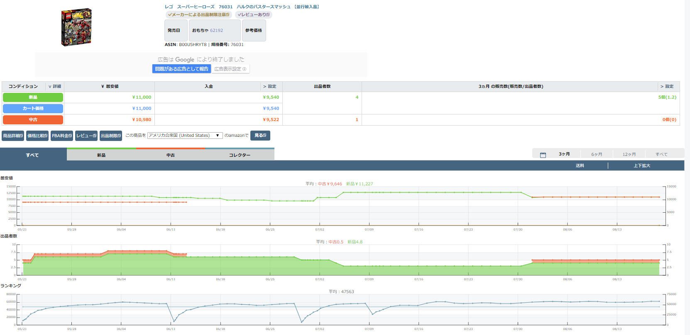The image size is (690, 335).
Task: Expand the 詳細 toggle in the condition header
Action: point(55,86)
